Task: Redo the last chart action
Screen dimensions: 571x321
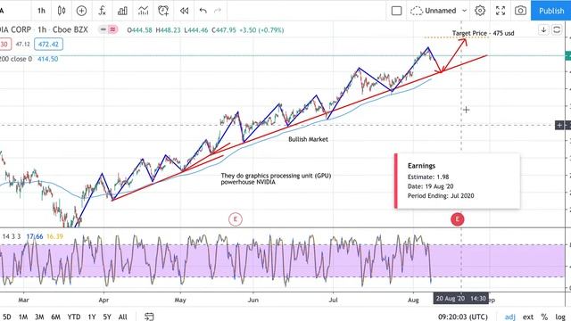Action: [x=218, y=11]
